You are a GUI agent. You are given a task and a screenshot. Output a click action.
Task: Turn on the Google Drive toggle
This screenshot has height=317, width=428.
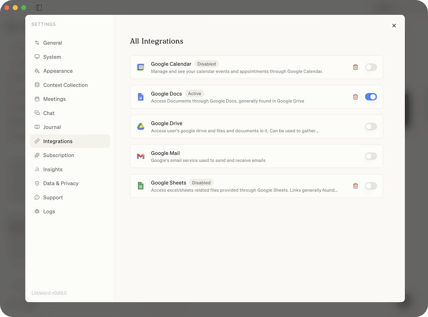[371, 126]
